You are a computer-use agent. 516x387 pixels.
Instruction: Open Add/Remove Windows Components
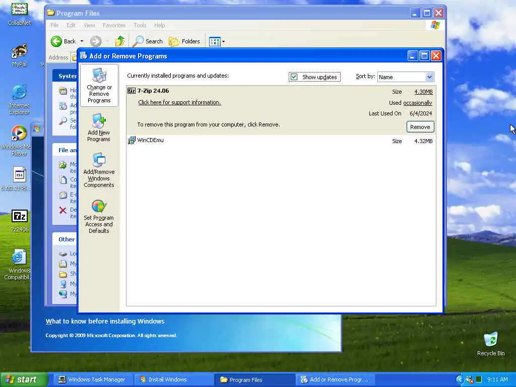(99, 170)
